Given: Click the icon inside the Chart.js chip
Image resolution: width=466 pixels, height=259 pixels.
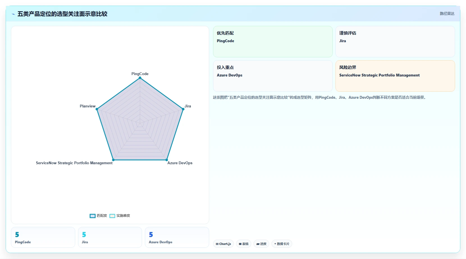Looking at the screenshot, I should pos(217,244).
